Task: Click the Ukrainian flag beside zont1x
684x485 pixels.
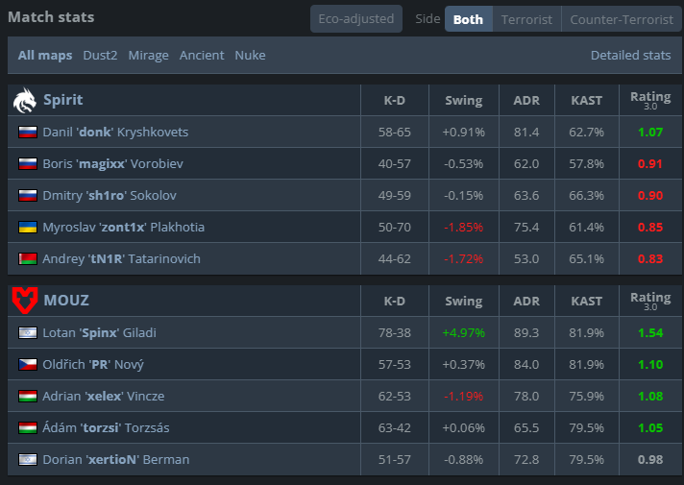Action: (x=28, y=228)
